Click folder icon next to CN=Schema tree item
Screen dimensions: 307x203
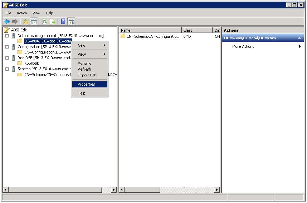[x=20, y=75]
